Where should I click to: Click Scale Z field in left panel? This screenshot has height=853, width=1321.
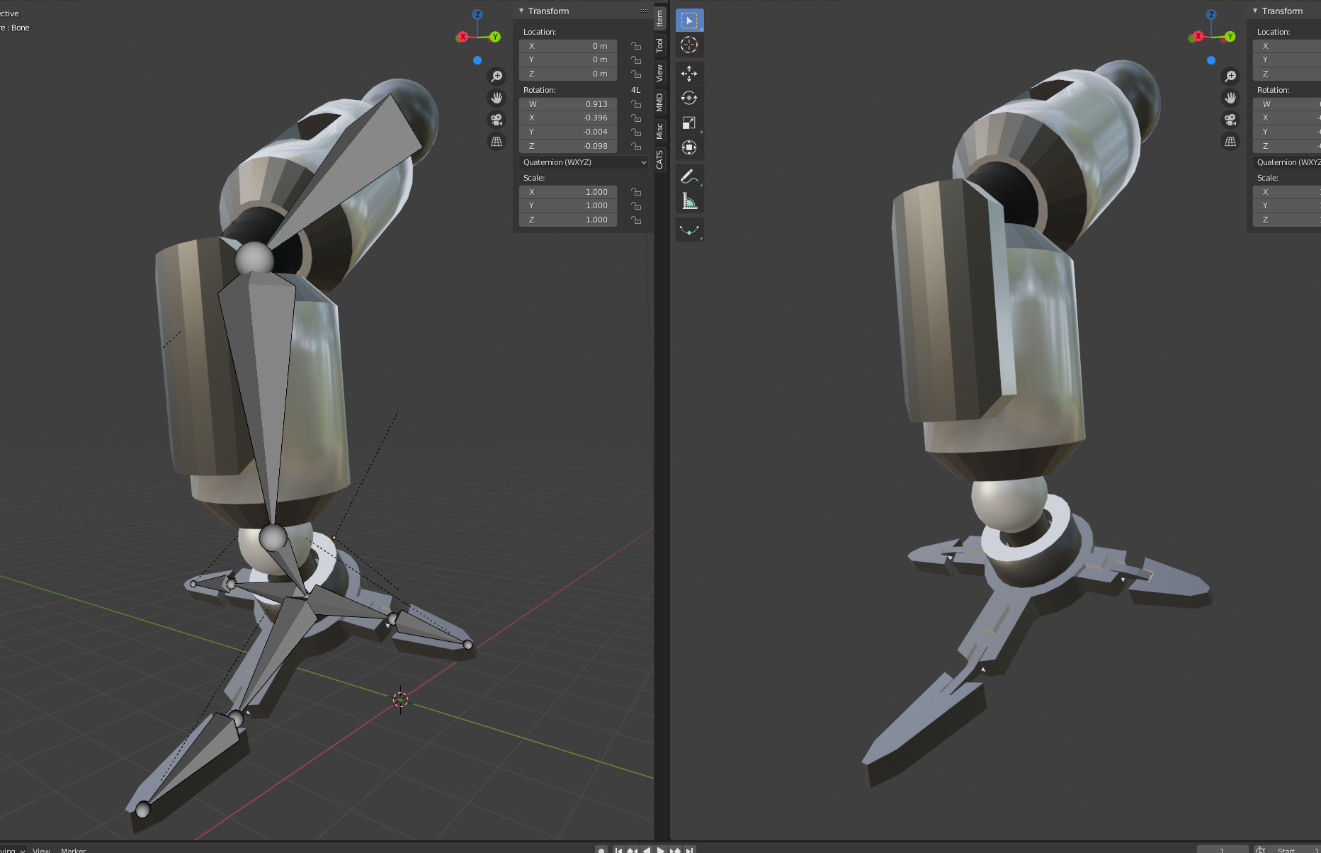[x=568, y=220]
